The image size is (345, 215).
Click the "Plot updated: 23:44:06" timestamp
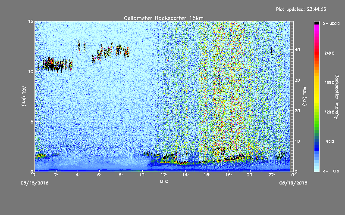tap(301, 9)
